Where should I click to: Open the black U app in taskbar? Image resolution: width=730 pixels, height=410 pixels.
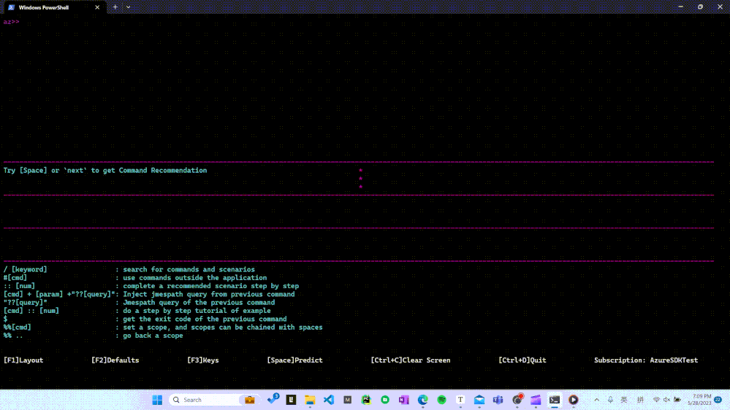tap(292, 400)
